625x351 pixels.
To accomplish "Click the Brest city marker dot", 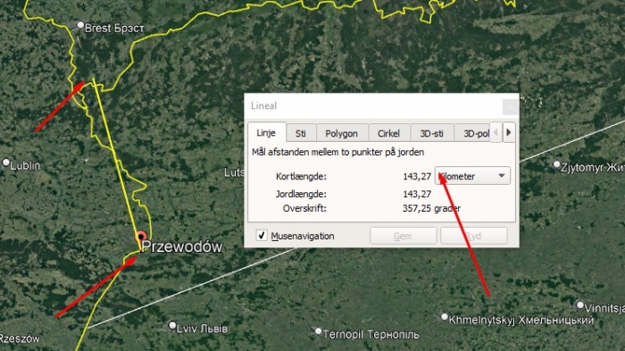I will click(x=80, y=26).
